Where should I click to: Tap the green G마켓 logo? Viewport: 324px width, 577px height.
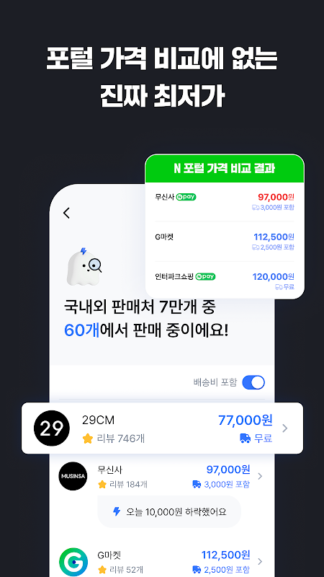[73, 562]
